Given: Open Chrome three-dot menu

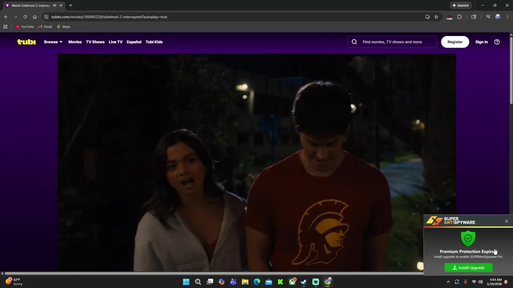Looking at the screenshot, I should pos(507,17).
